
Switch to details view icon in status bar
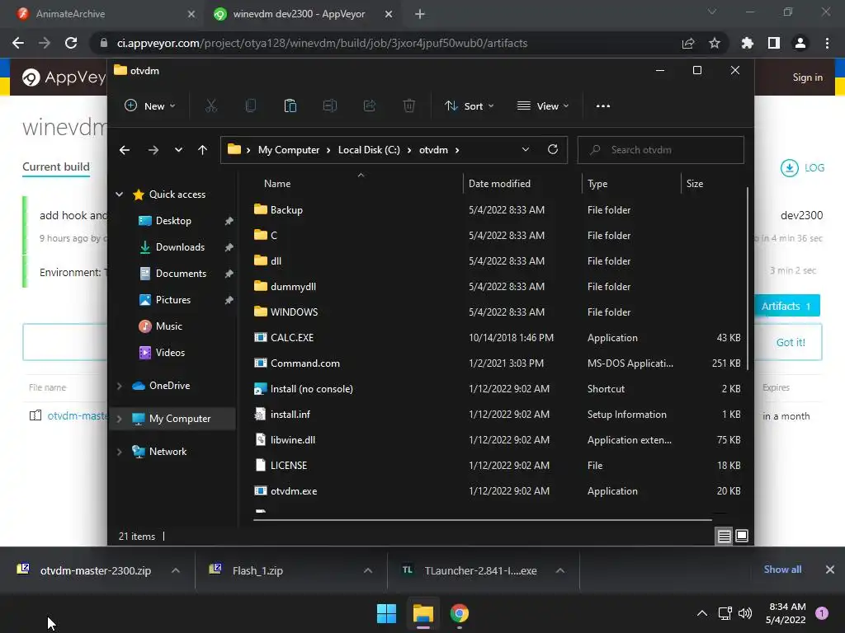(724, 536)
